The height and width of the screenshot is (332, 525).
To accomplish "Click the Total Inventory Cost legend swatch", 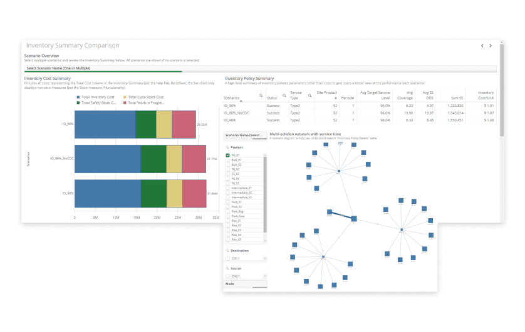I will click(x=78, y=97).
